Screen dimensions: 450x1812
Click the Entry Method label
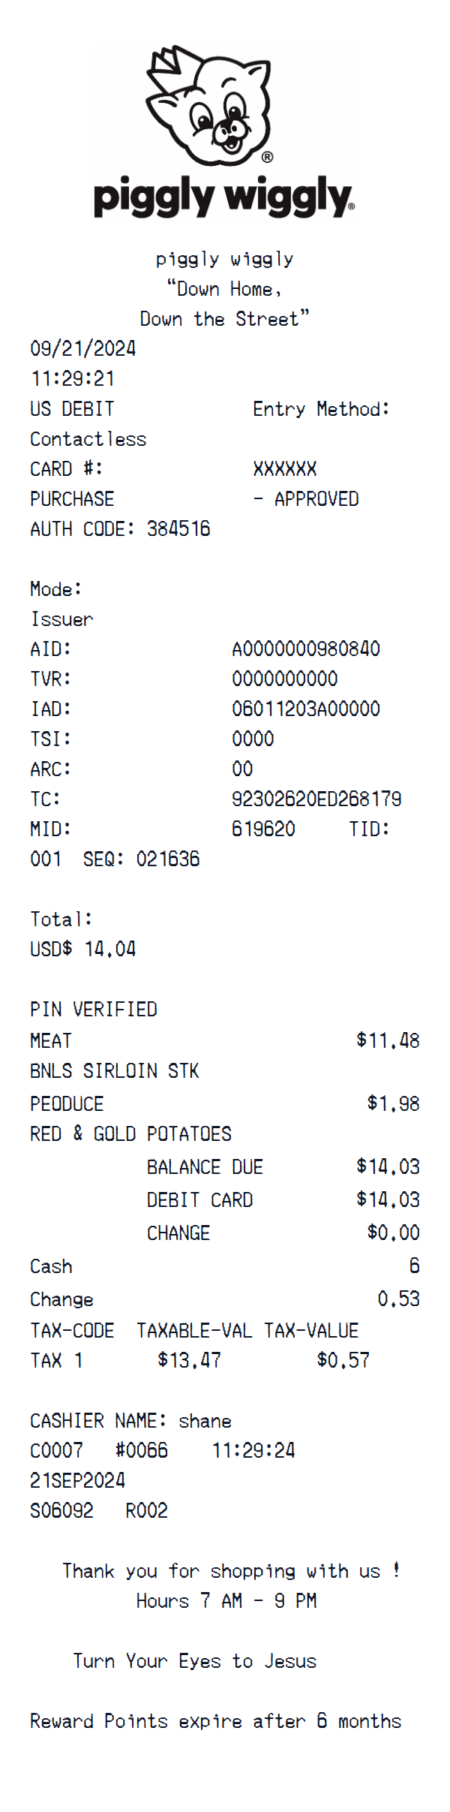click(x=321, y=409)
